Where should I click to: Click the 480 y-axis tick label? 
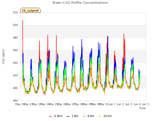click(15, 38)
